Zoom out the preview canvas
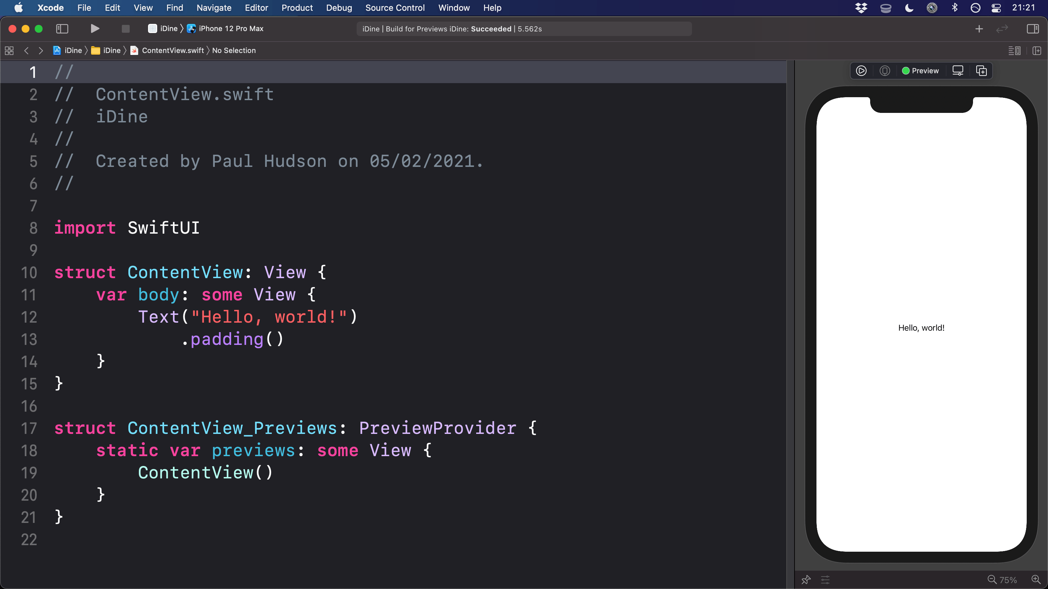The image size is (1048, 589). click(992, 580)
